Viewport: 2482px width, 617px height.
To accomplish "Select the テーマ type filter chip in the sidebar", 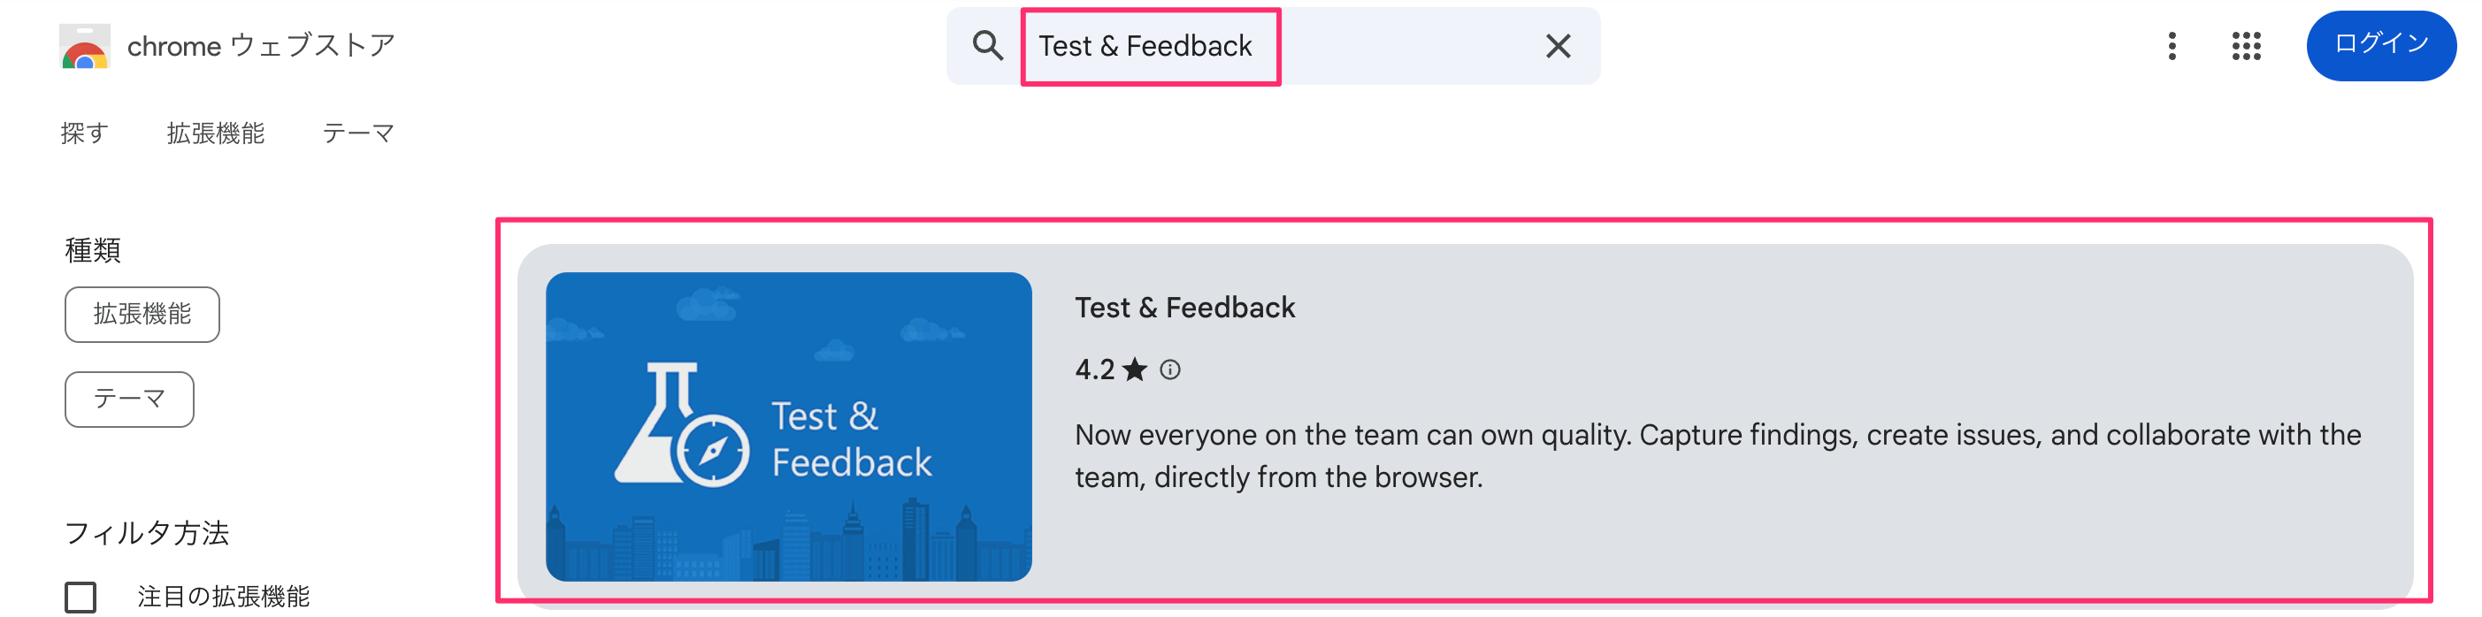I will pos(129,400).
